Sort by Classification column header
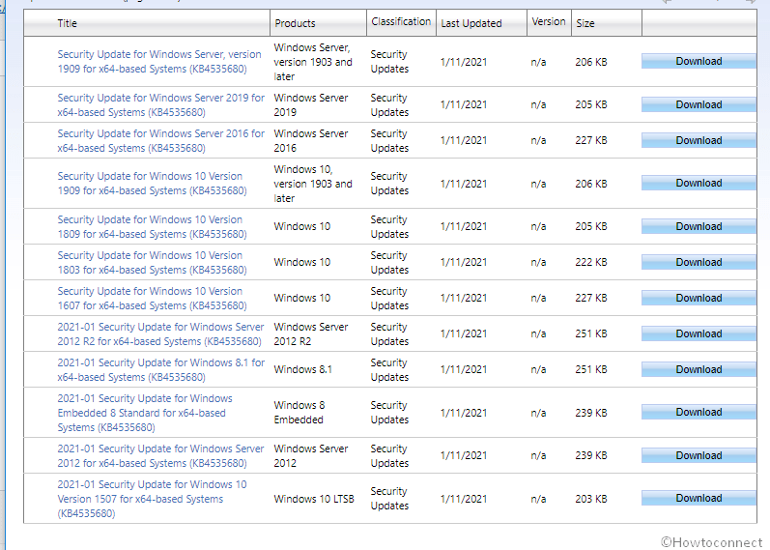Screen dimensions: 770x550 click(401, 23)
